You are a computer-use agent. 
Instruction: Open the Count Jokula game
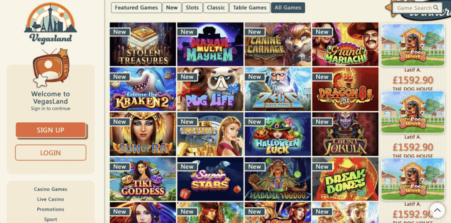[345, 134]
